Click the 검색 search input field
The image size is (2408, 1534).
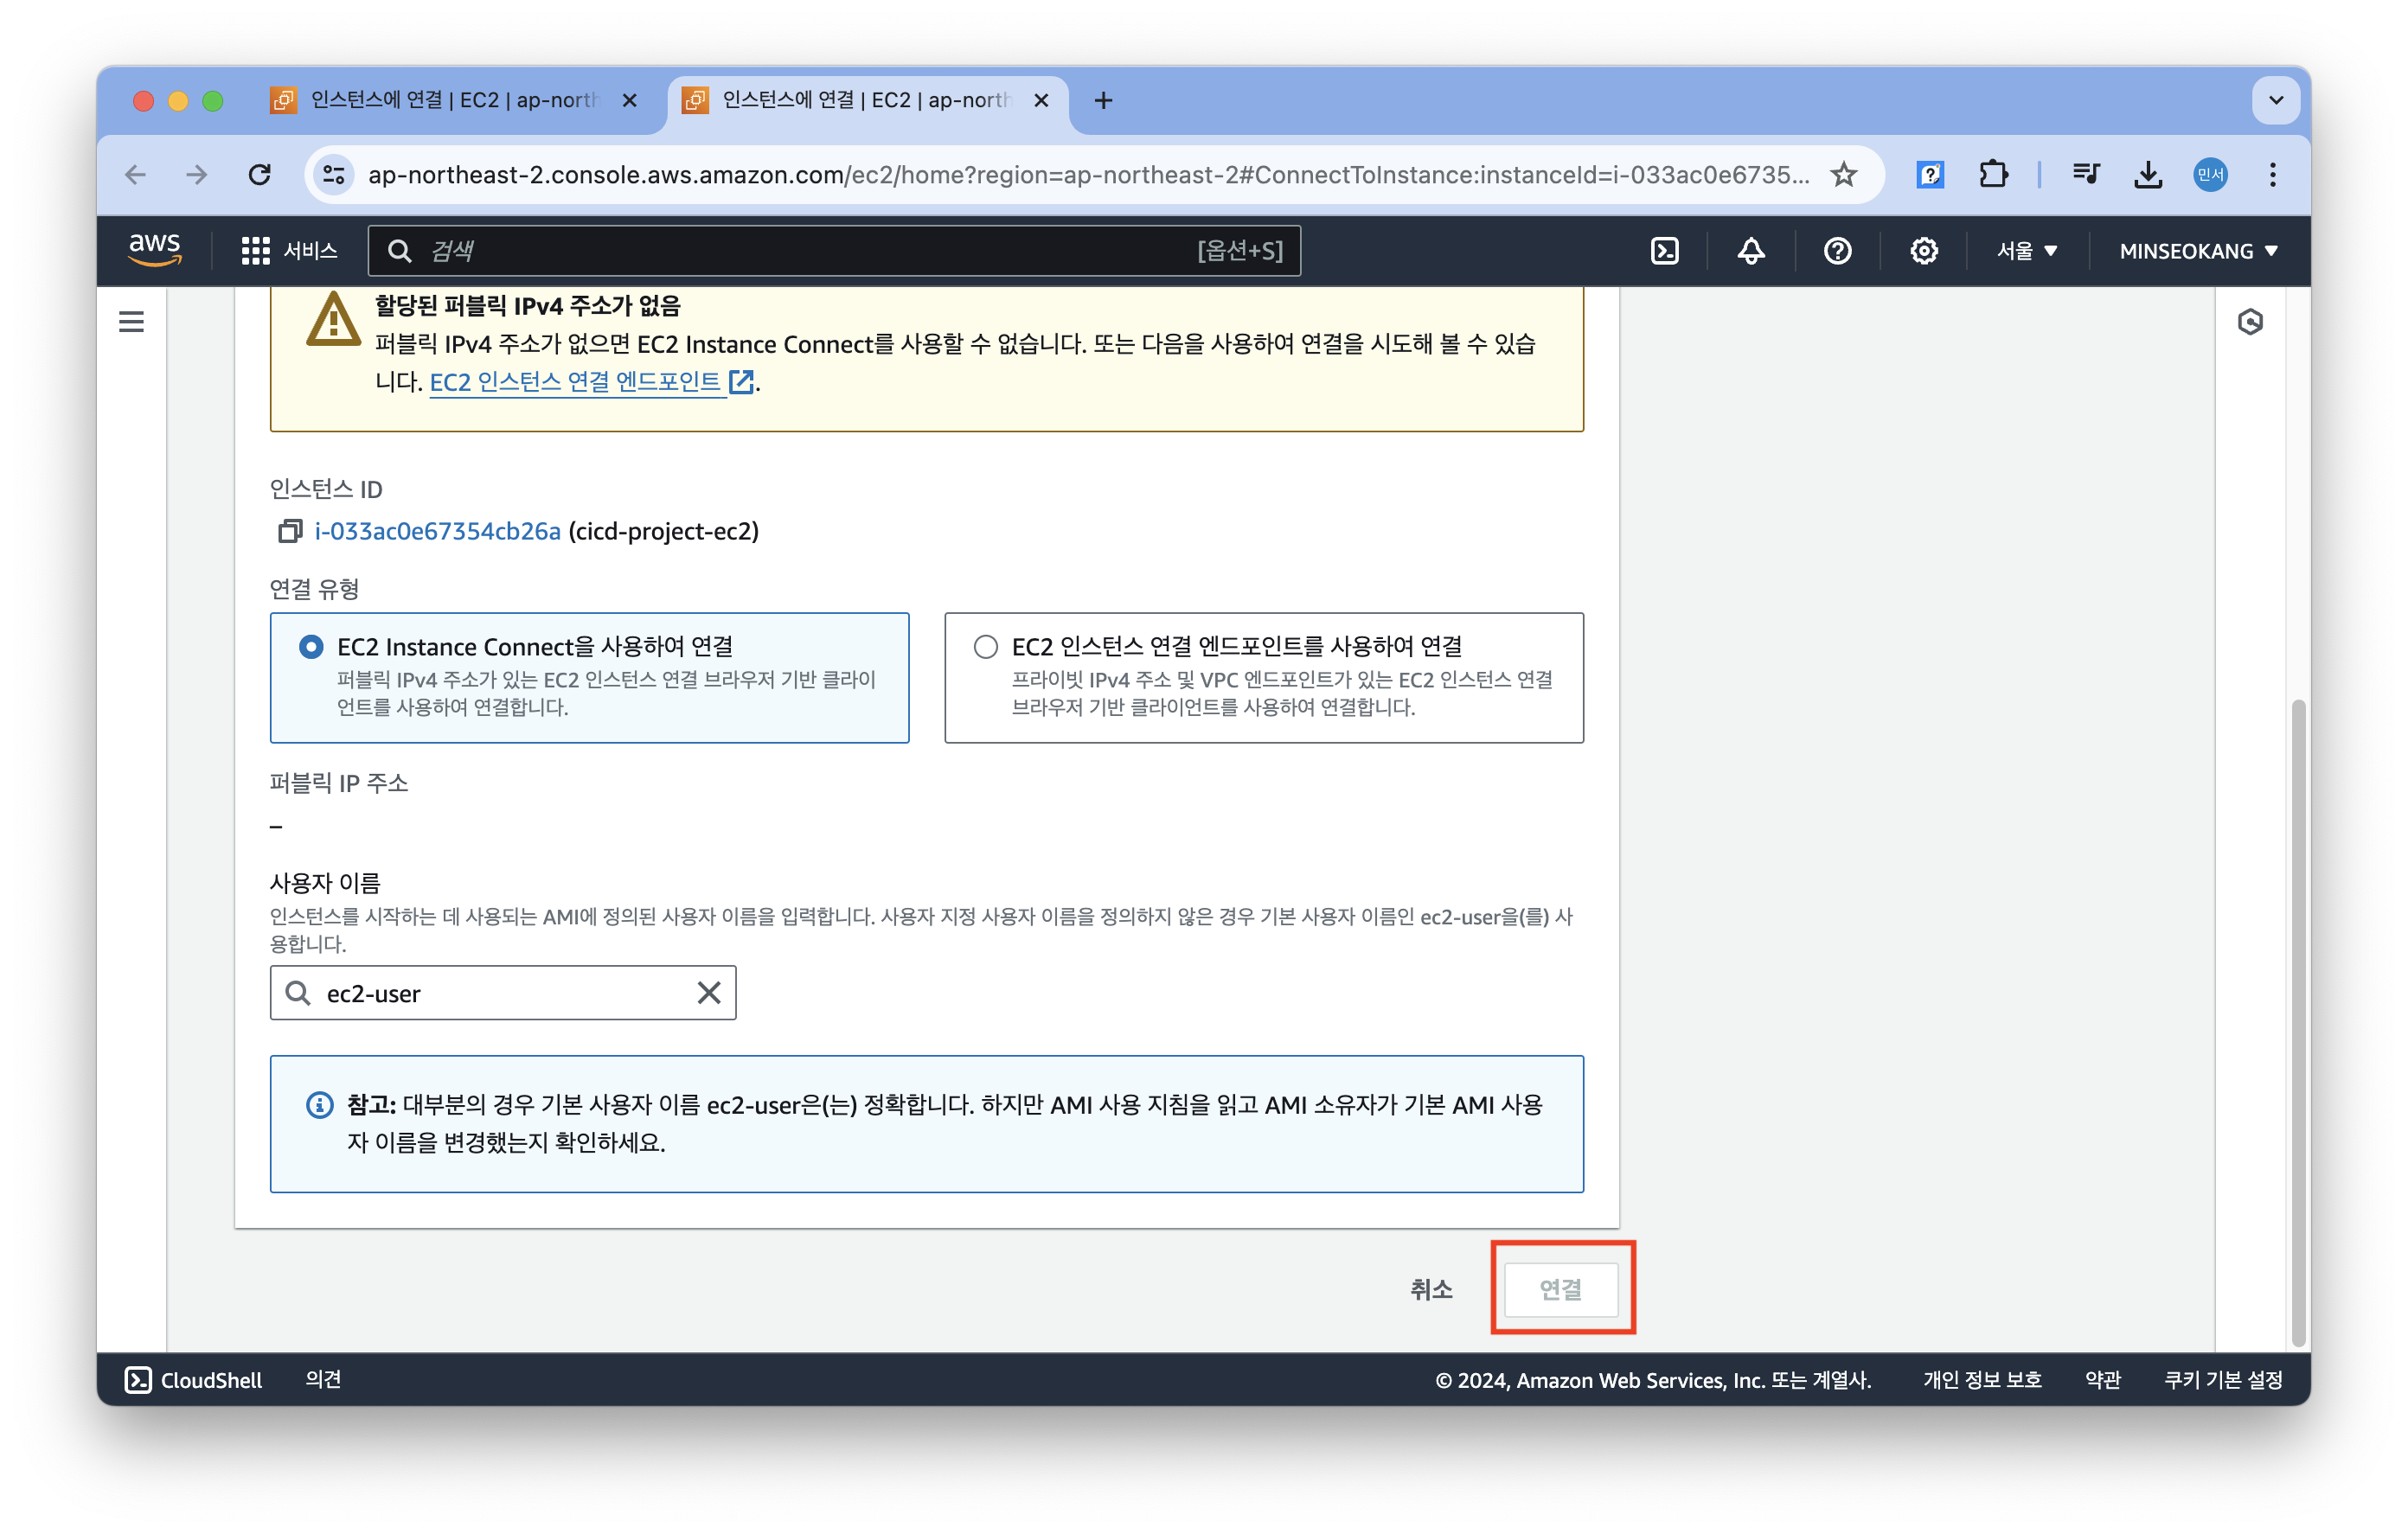point(800,251)
